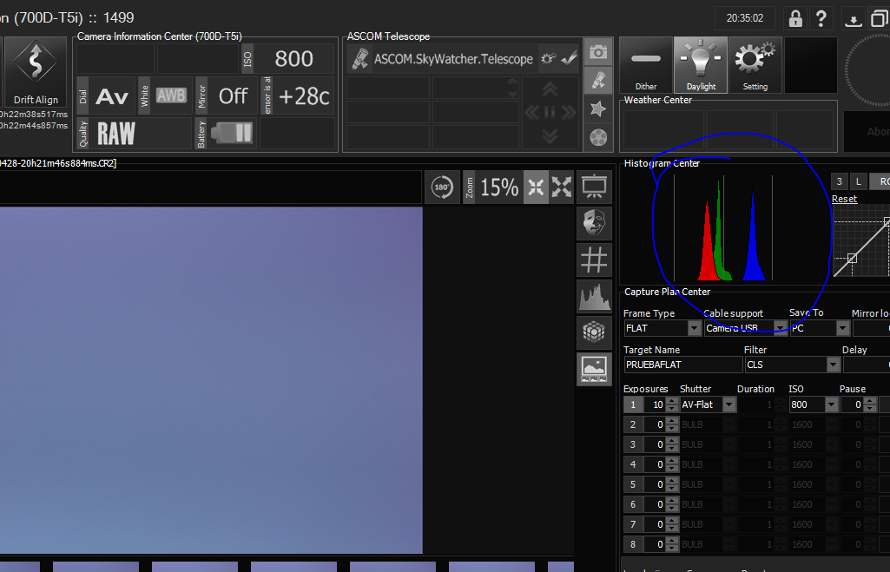The height and width of the screenshot is (572, 890).
Task: Select the histogram 'L' luminance tab
Action: (858, 181)
